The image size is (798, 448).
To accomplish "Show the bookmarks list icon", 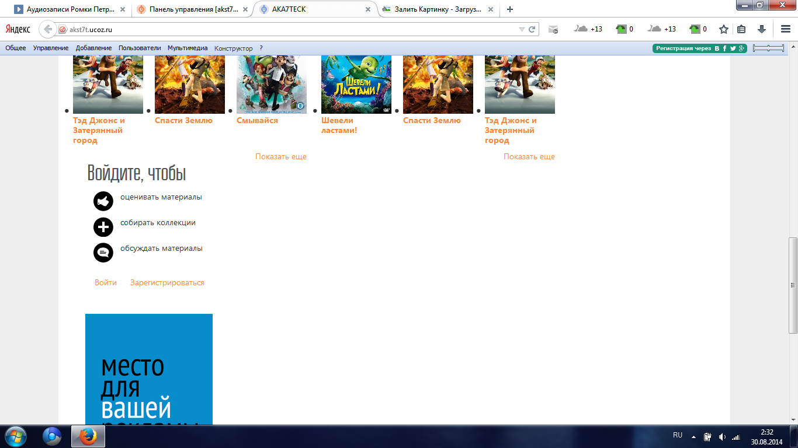I will [741, 29].
